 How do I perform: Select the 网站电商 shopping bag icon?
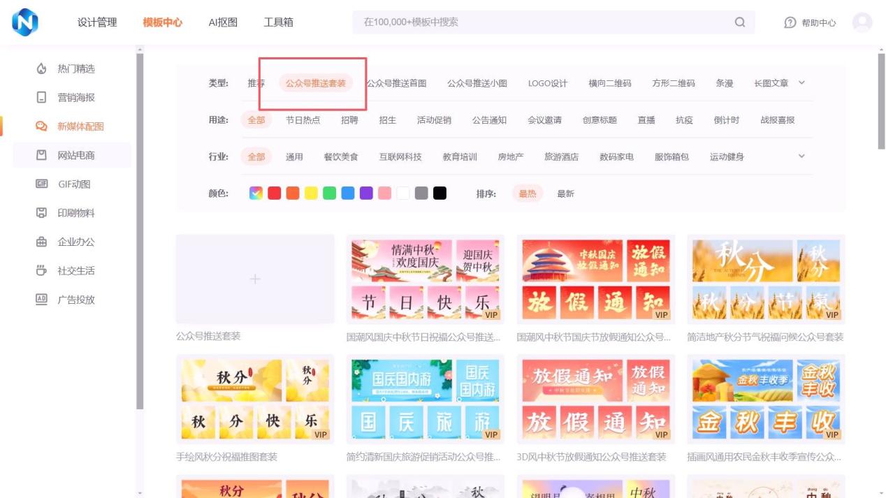click(41, 155)
